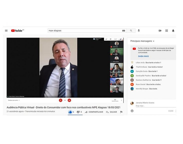Viewport: 183px width, 144px height.
Task: Expand Detalhes da reunião in the meeting bar
Action: 14,100
